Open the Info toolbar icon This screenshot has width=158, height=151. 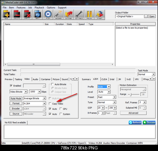(37, 15)
